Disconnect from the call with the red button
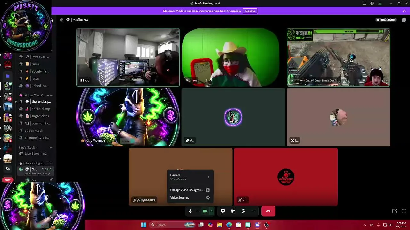The image size is (410, 230). pos(268,211)
